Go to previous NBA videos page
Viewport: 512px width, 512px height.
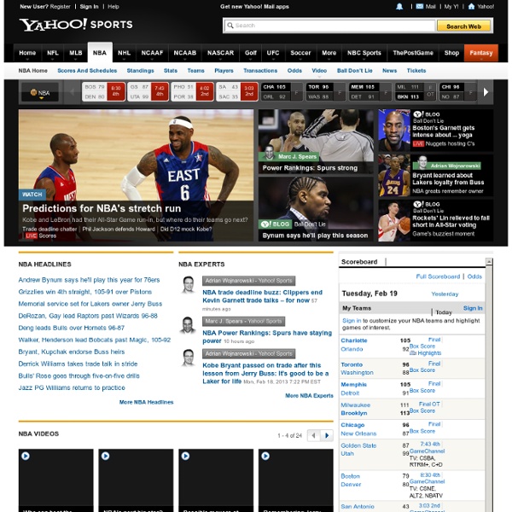tap(313, 435)
